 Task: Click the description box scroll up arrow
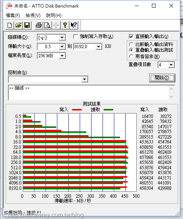[172, 89]
